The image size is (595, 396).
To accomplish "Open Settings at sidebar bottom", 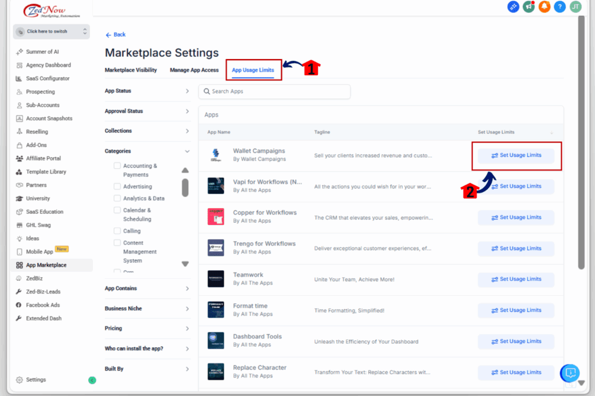I will pos(35,380).
